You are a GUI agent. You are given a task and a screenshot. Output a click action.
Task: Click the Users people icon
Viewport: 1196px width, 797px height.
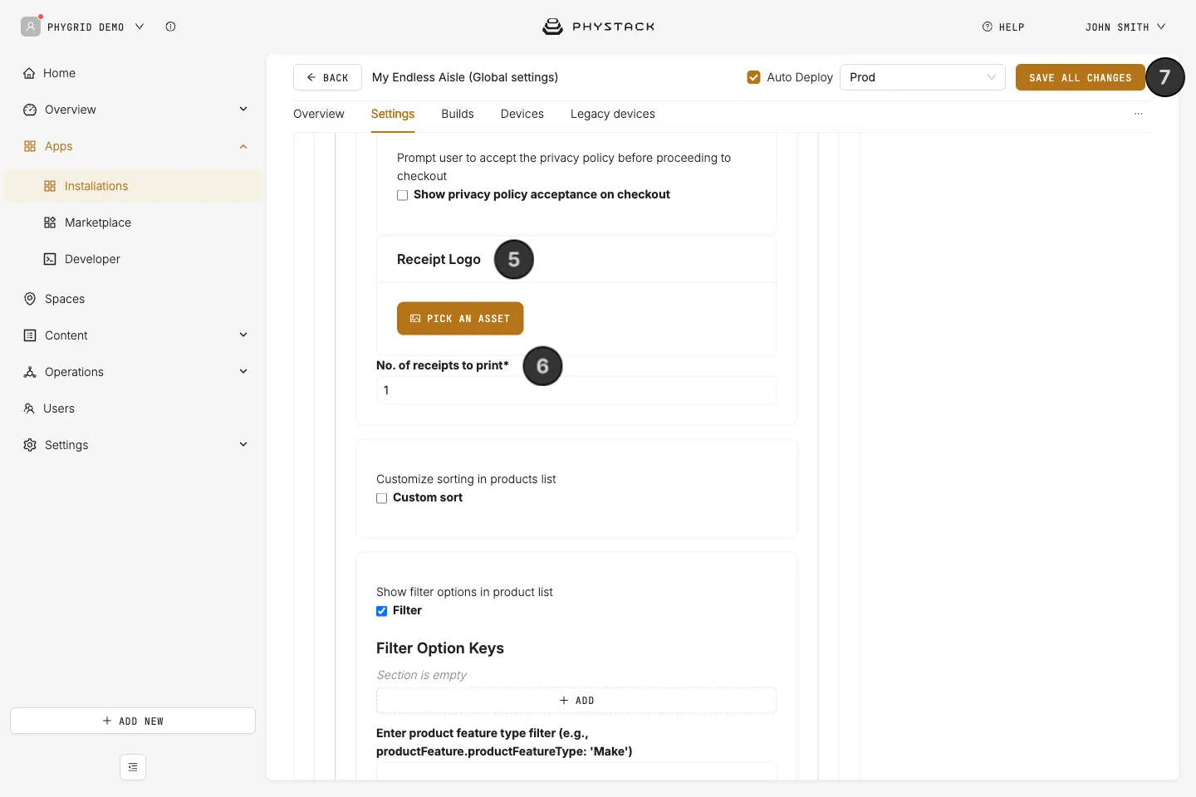coord(29,408)
